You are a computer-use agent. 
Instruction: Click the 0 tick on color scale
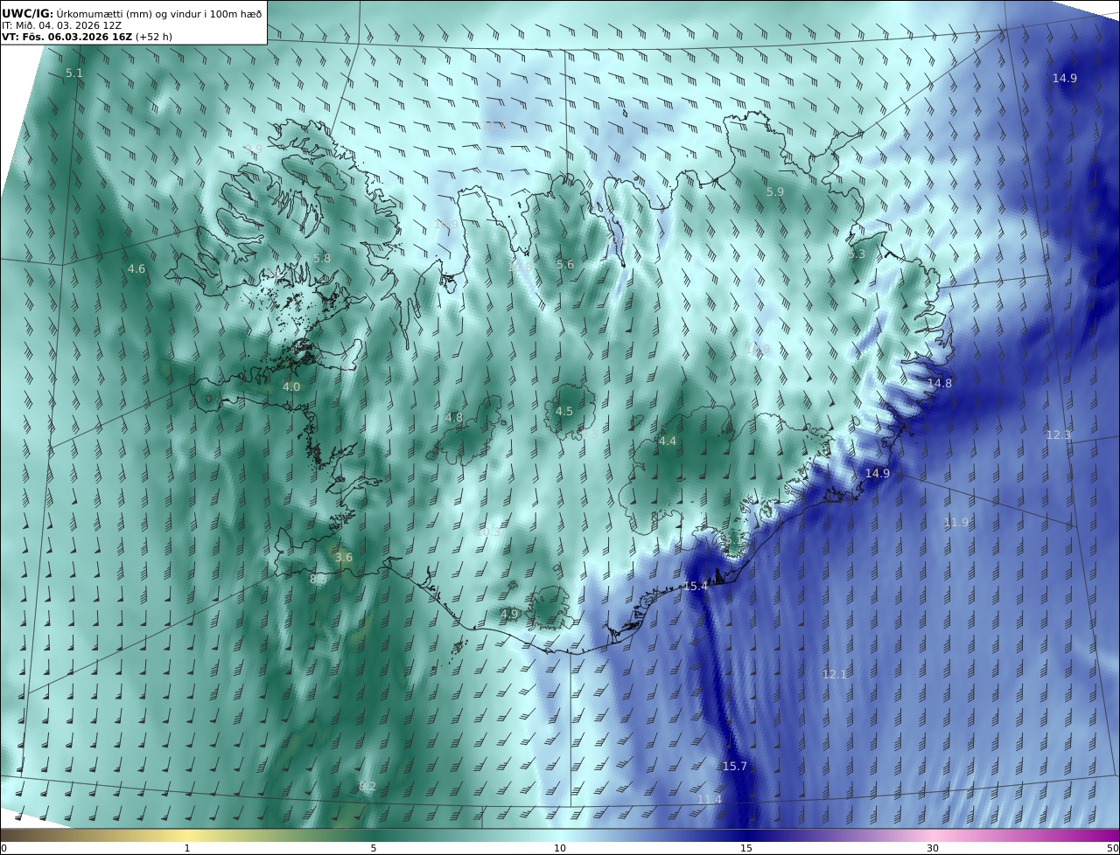(3, 848)
